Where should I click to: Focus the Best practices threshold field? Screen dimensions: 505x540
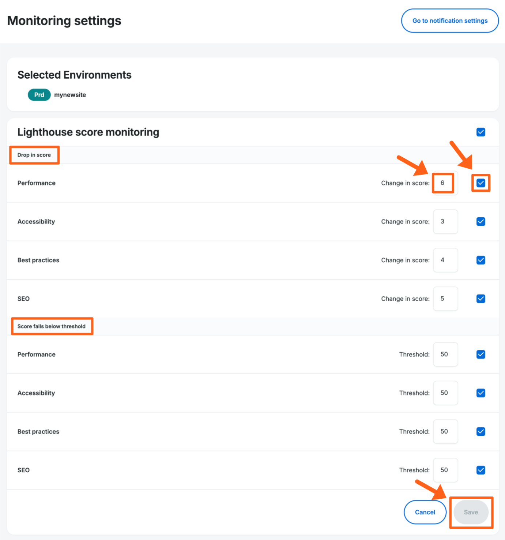coord(445,432)
